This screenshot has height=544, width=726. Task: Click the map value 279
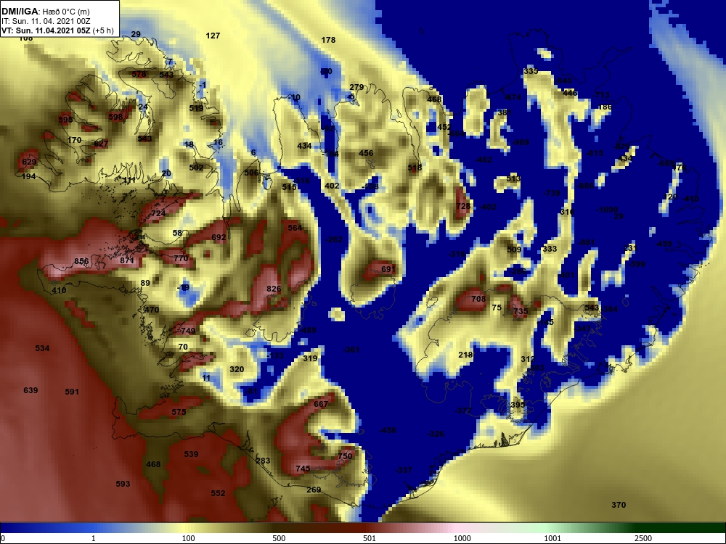tap(356, 87)
